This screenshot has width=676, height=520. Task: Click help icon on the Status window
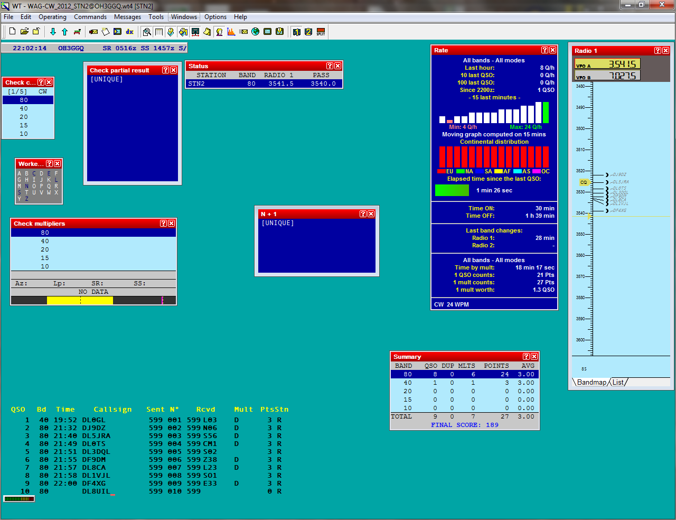(330, 66)
